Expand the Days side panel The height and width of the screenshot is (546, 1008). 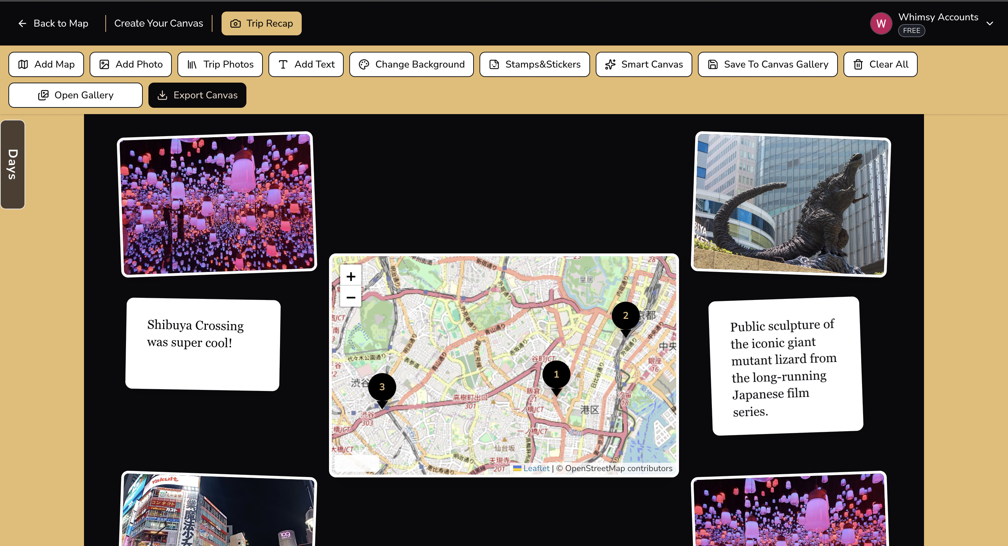(13, 164)
